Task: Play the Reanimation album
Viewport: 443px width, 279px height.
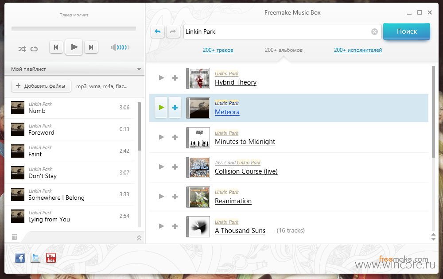Action: pos(161,196)
